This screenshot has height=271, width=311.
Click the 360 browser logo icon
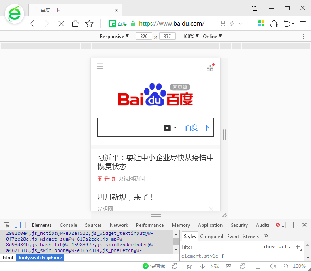pyautogui.click(x=15, y=14)
